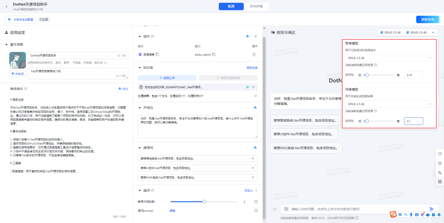
Task: Click the AI生成 button under avatar
Action: [x=17, y=74]
